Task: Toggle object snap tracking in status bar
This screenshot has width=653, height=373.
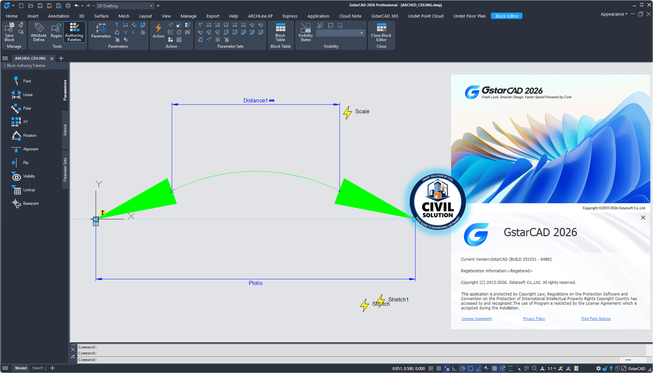Action: [x=479, y=369]
